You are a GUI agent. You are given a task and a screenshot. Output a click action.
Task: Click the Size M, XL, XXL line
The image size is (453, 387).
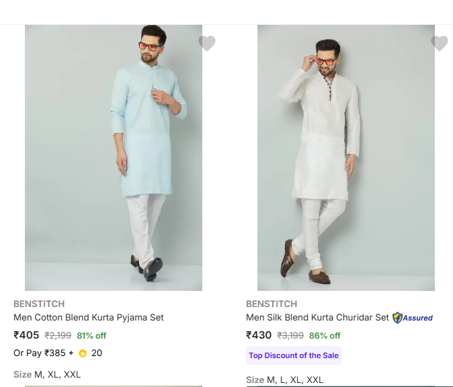(47, 374)
